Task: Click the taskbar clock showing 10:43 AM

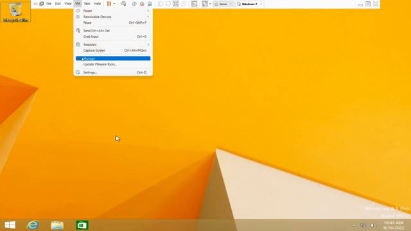Action: tap(394, 225)
